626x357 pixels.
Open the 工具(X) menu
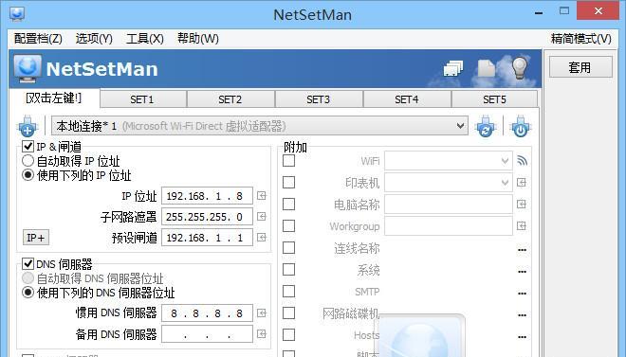(145, 39)
